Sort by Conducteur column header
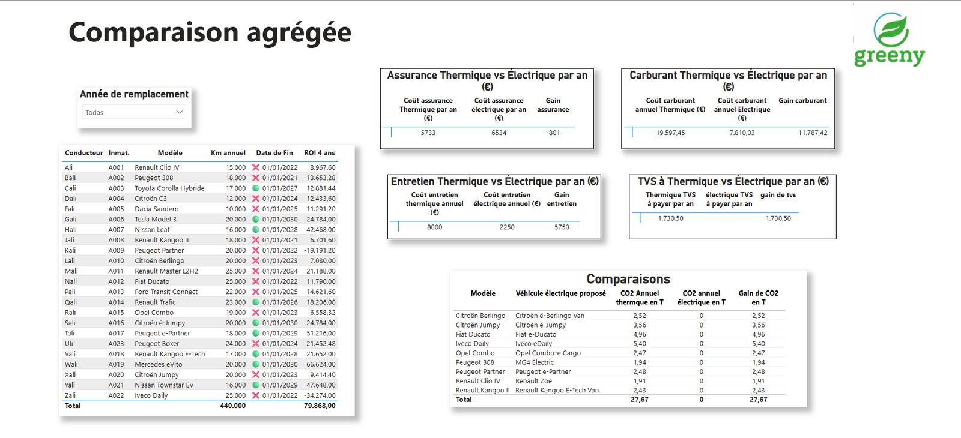The width and height of the screenshot is (961, 438). pyautogui.click(x=84, y=153)
